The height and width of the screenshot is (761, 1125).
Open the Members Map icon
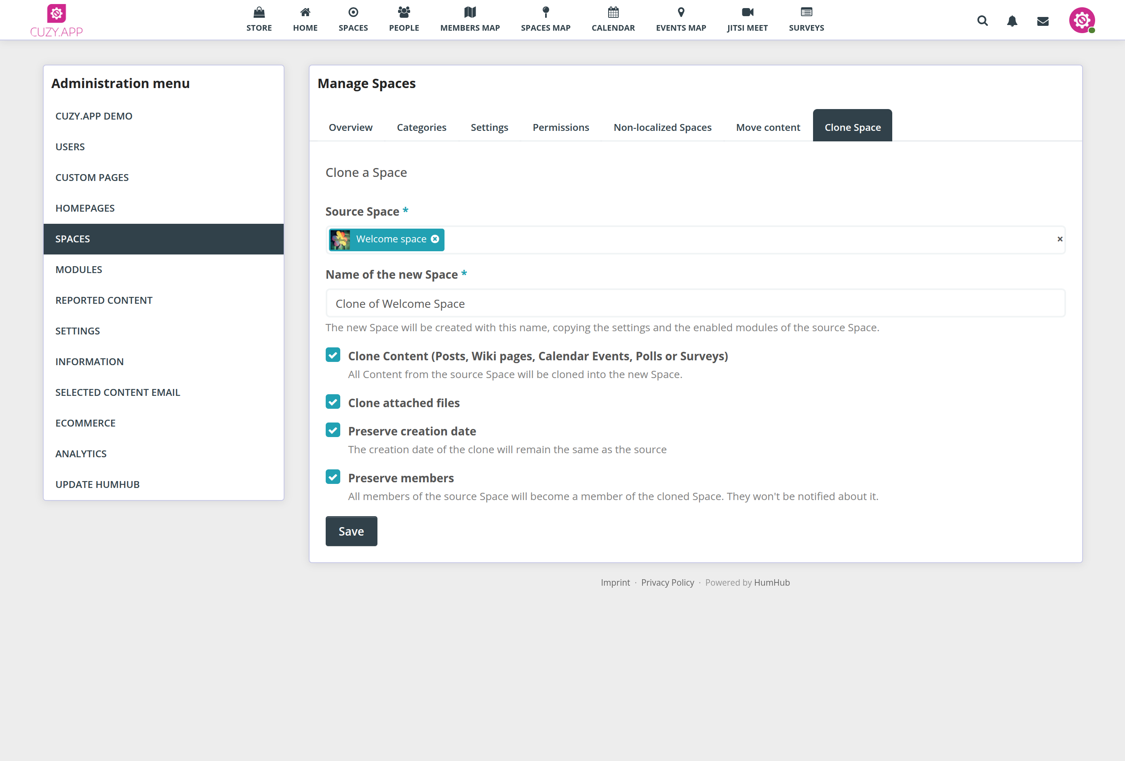[470, 12]
